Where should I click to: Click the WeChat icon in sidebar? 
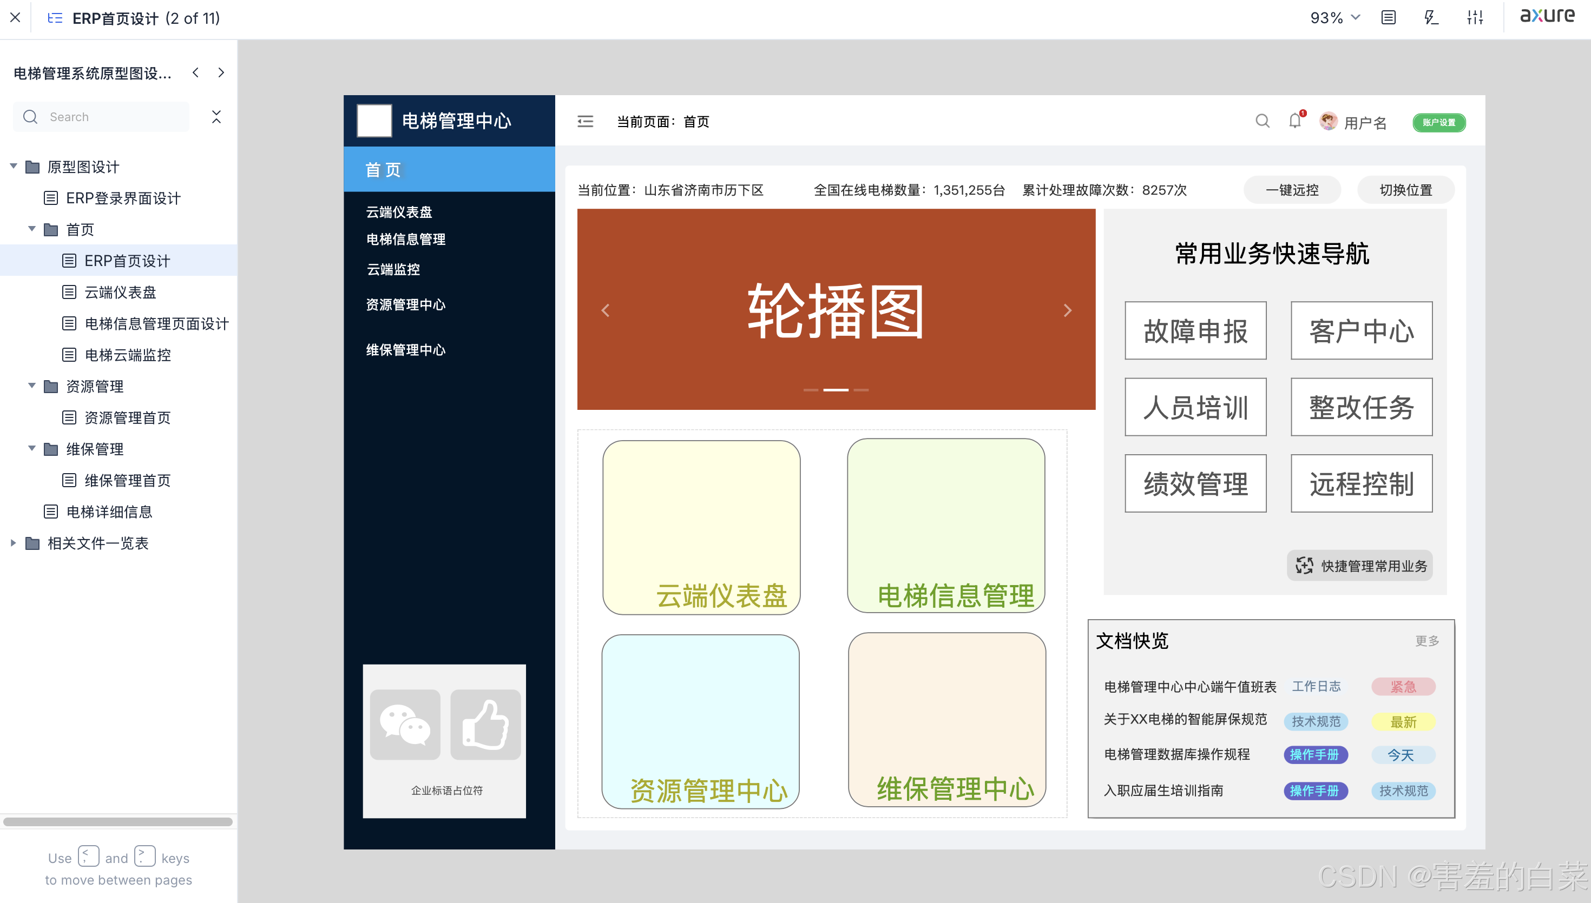point(405,725)
